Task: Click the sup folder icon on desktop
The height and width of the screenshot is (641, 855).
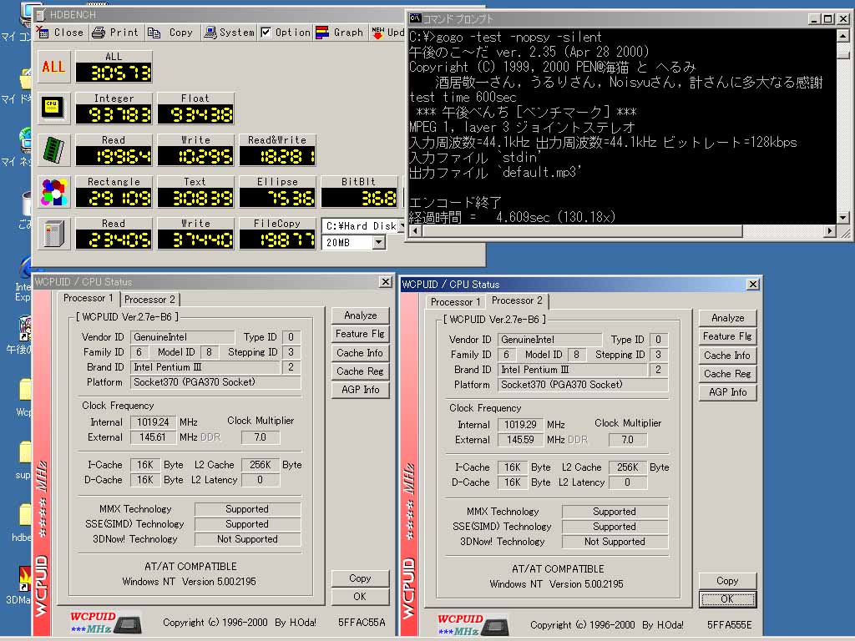Action: point(25,453)
